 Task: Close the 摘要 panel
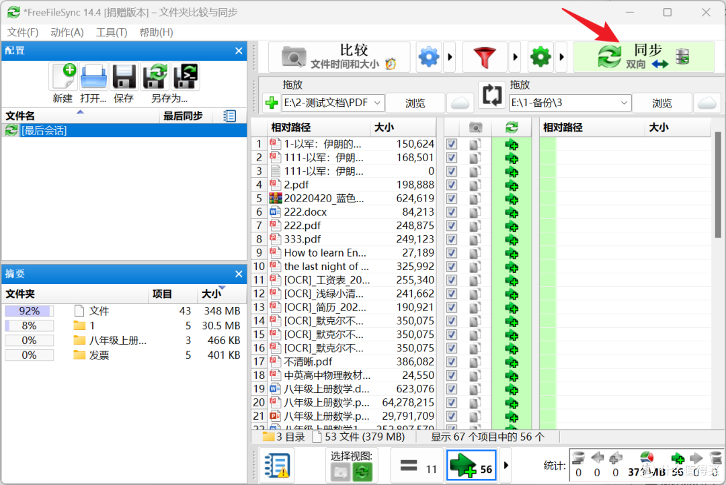pyautogui.click(x=239, y=274)
